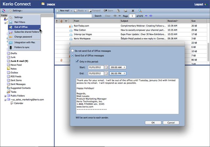The width and height of the screenshot is (210, 147).
Task: Click the Logout link
Action: [x=199, y=4]
